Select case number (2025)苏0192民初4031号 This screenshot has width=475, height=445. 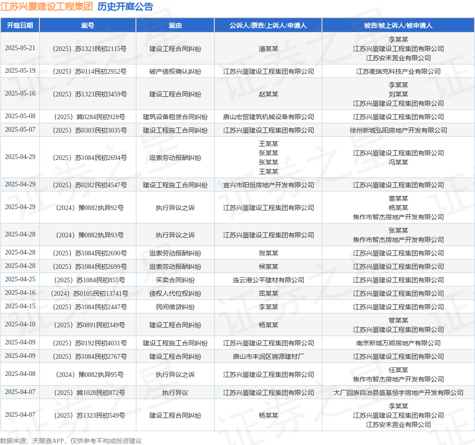point(90,343)
